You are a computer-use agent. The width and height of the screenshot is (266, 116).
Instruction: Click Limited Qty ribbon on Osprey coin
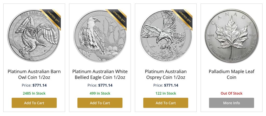tap(183, 17)
